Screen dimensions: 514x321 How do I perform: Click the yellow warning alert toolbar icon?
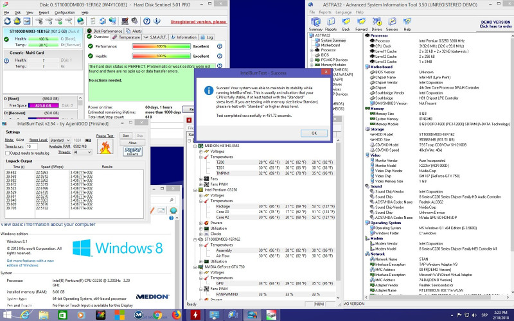pyautogui.click(x=17, y=21)
